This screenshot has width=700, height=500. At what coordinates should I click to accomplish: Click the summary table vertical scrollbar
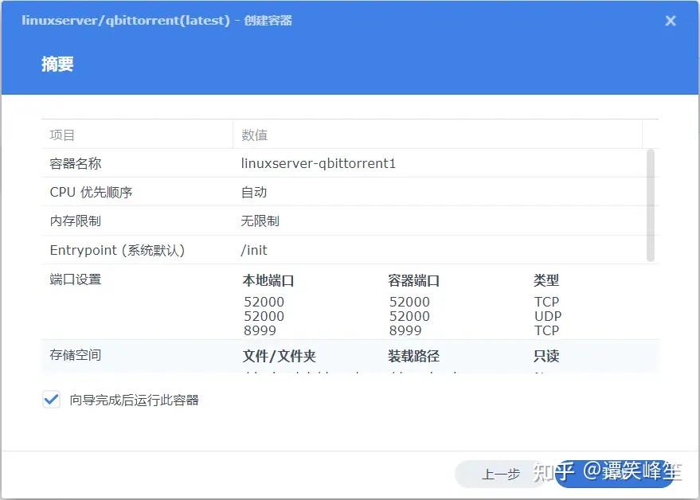(x=651, y=205)
